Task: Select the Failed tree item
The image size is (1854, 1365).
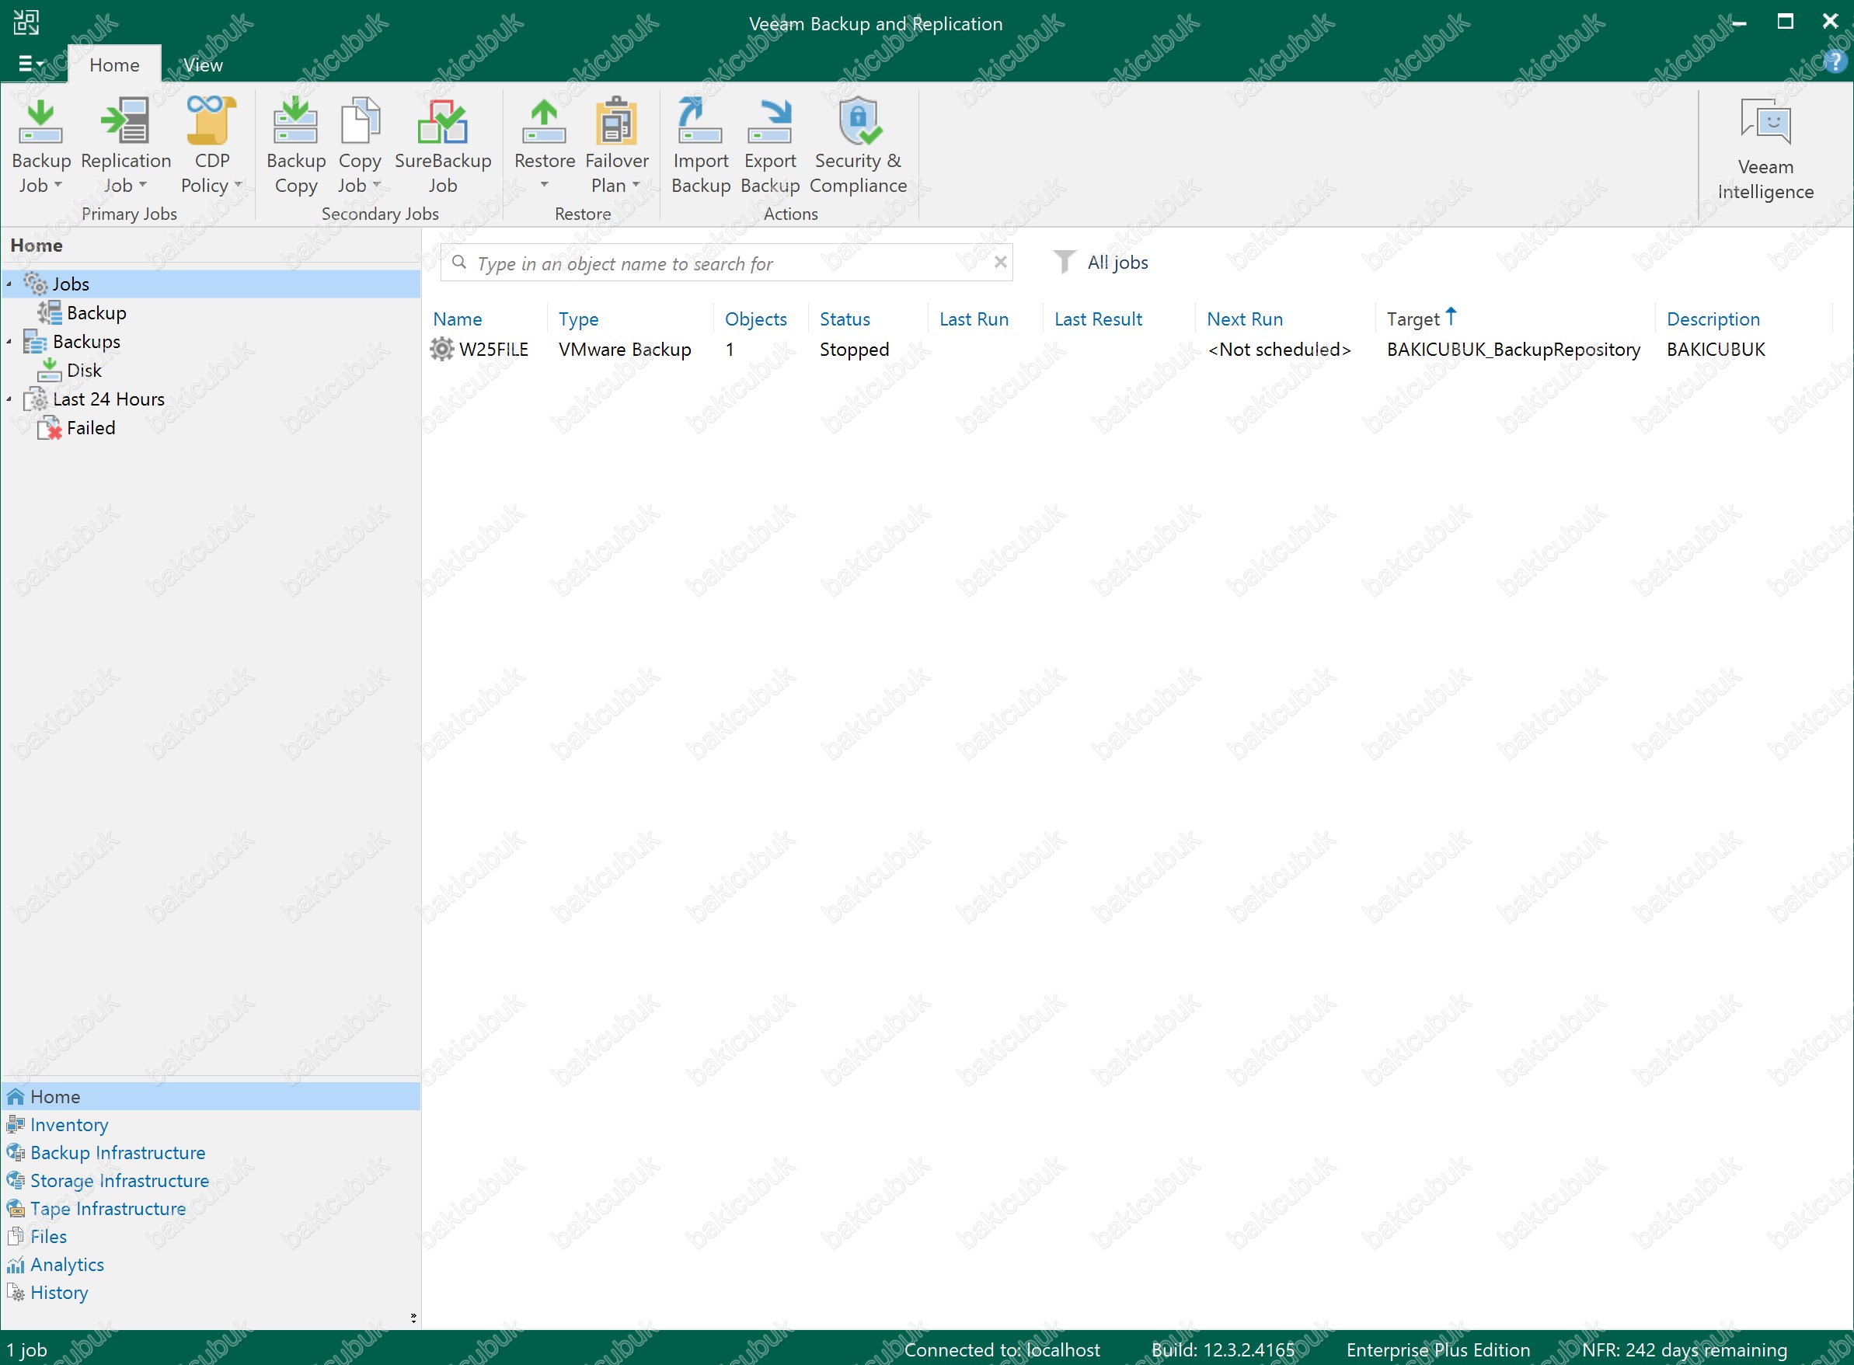Action: pyautogui.click(x=90, y=428)
